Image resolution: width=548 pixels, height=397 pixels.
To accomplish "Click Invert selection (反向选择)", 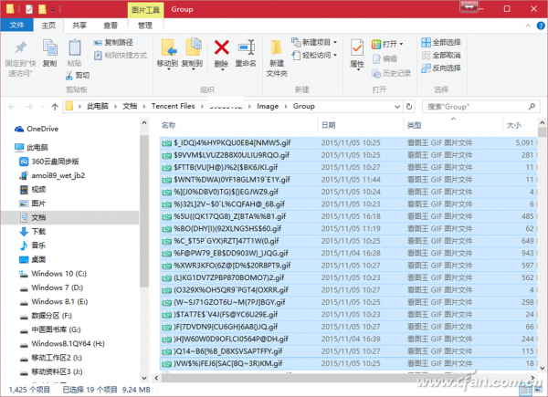I will [x=441, y=68].
